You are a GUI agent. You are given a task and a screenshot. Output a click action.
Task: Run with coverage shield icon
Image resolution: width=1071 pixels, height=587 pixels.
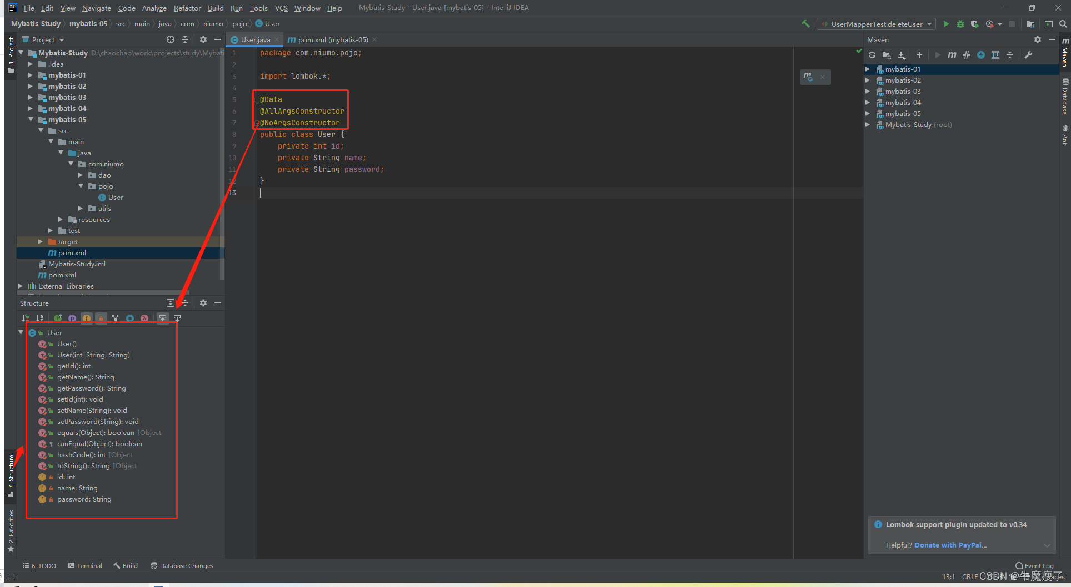(x=974, y=24)
